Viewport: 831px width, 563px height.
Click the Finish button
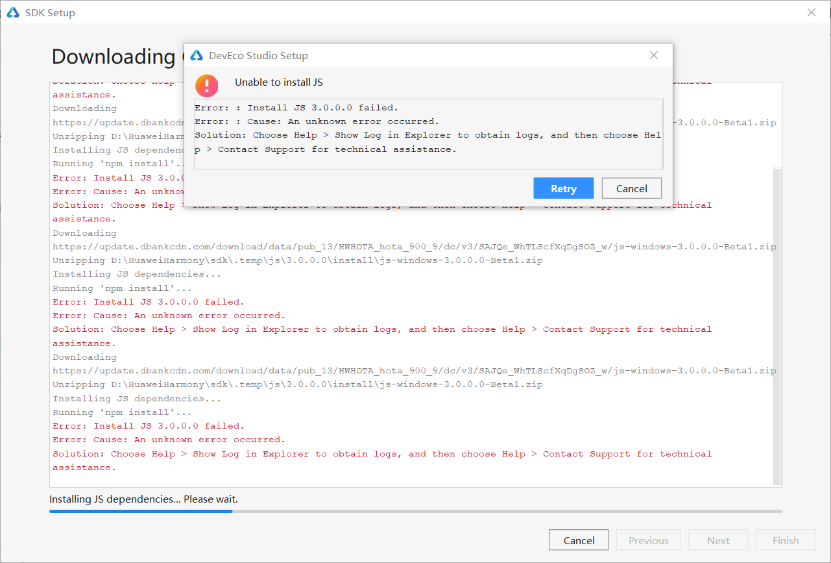coord(785,540)
